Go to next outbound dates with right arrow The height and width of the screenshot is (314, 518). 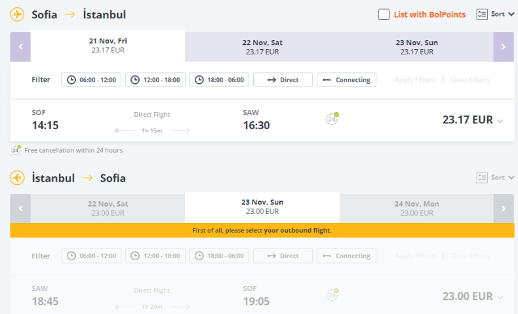click(x=504, y=47)
